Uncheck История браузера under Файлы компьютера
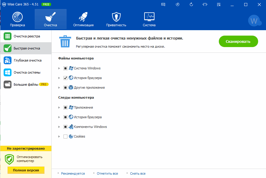Image resolution: width=266 pixels, height=178 pixels. click(65, 78)
